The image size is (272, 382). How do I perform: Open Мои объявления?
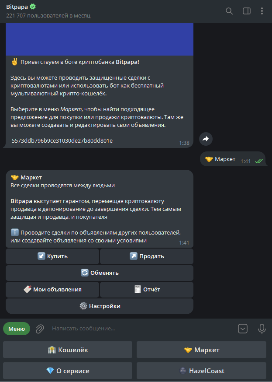[52, 289]
